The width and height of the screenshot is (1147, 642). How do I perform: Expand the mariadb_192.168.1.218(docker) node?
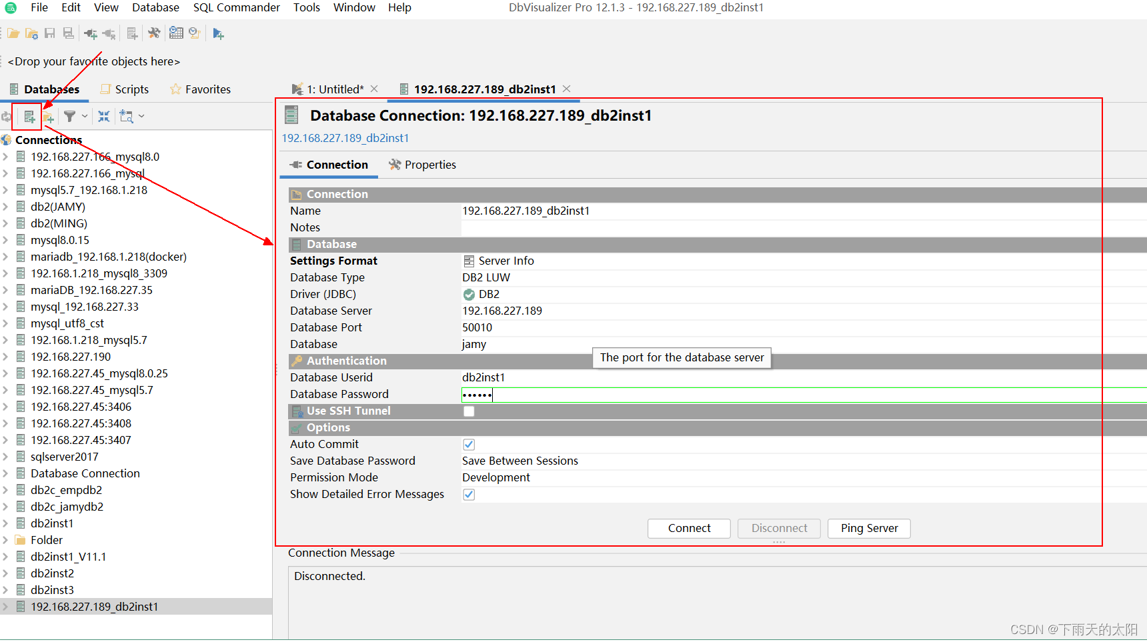point(5,257)
